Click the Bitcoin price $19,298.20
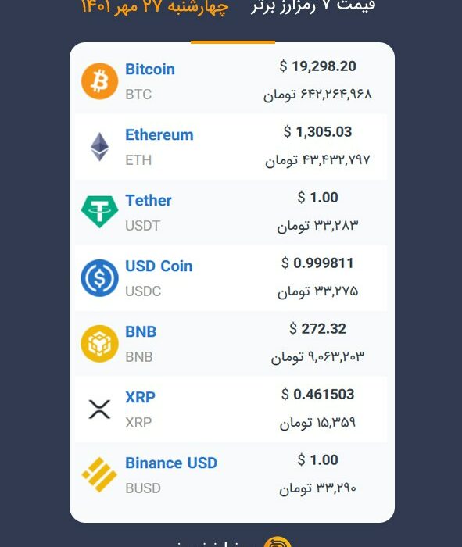462x547 pixels. pyautogui.click(x=318, y=66)
